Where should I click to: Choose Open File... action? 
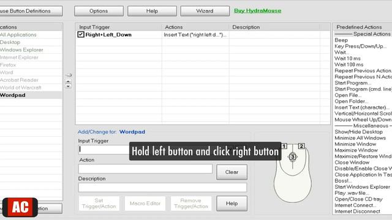point(348,95)
